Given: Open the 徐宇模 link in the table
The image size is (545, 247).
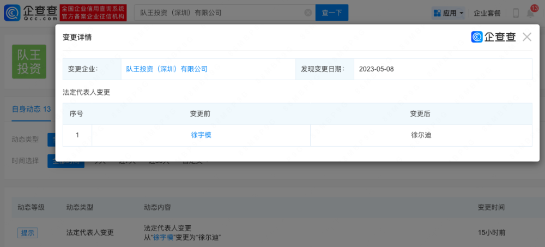Looking at the screenshot, I should pos(201,135).
